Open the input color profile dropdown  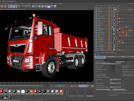[x=115, y=87]
